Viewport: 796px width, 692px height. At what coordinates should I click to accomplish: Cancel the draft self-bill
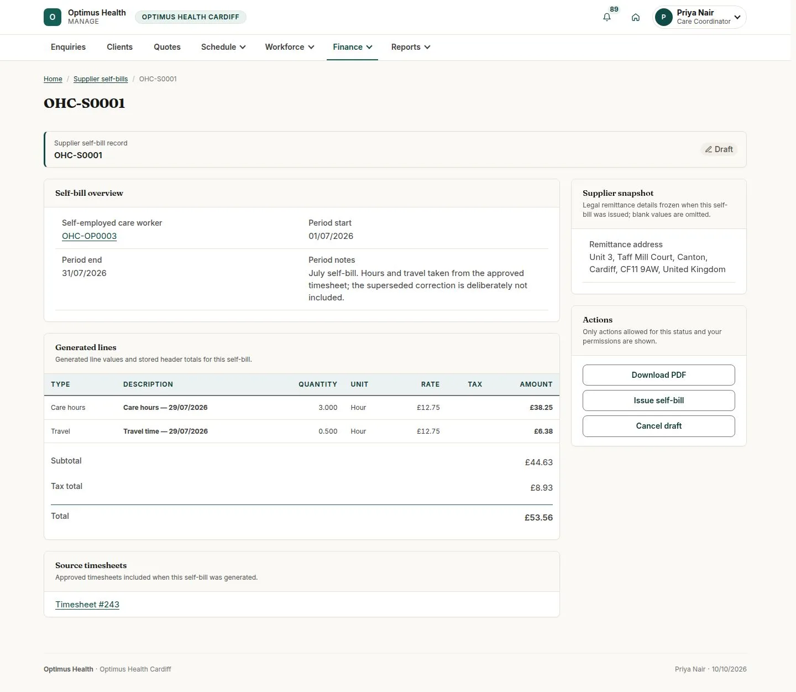coord(659,426)
